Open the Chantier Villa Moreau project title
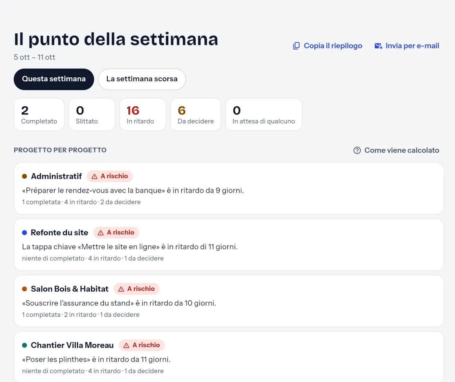 72,345
